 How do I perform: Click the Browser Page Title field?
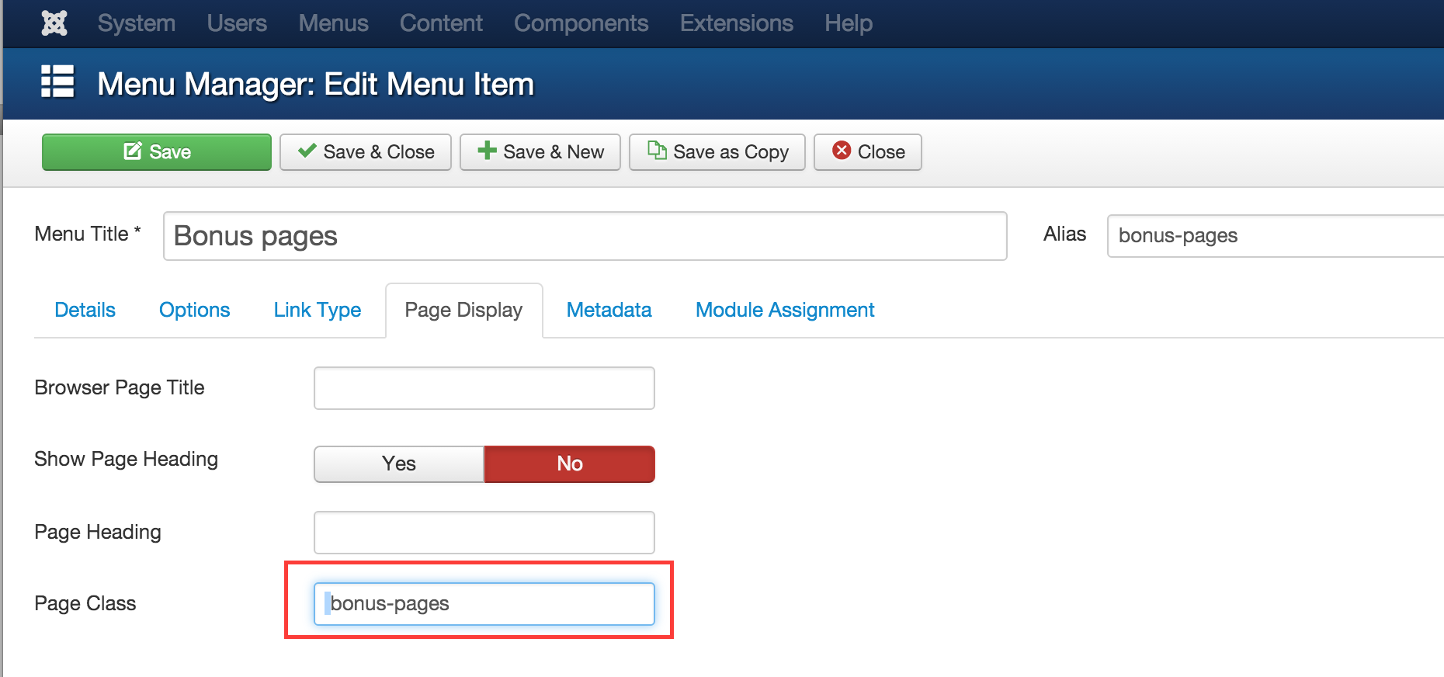click(x=484, y=388)
